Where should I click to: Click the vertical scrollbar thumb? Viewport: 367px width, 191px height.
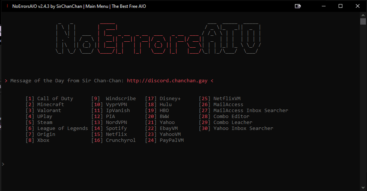[363, 21]
